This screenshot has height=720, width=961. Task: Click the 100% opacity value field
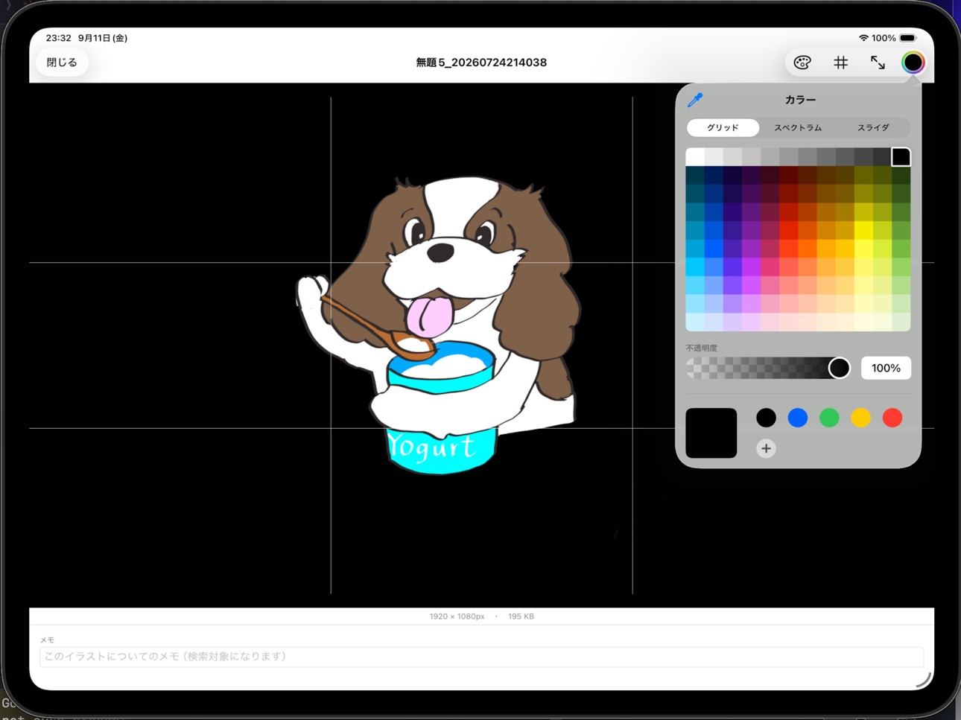click(x=886, y=368)
